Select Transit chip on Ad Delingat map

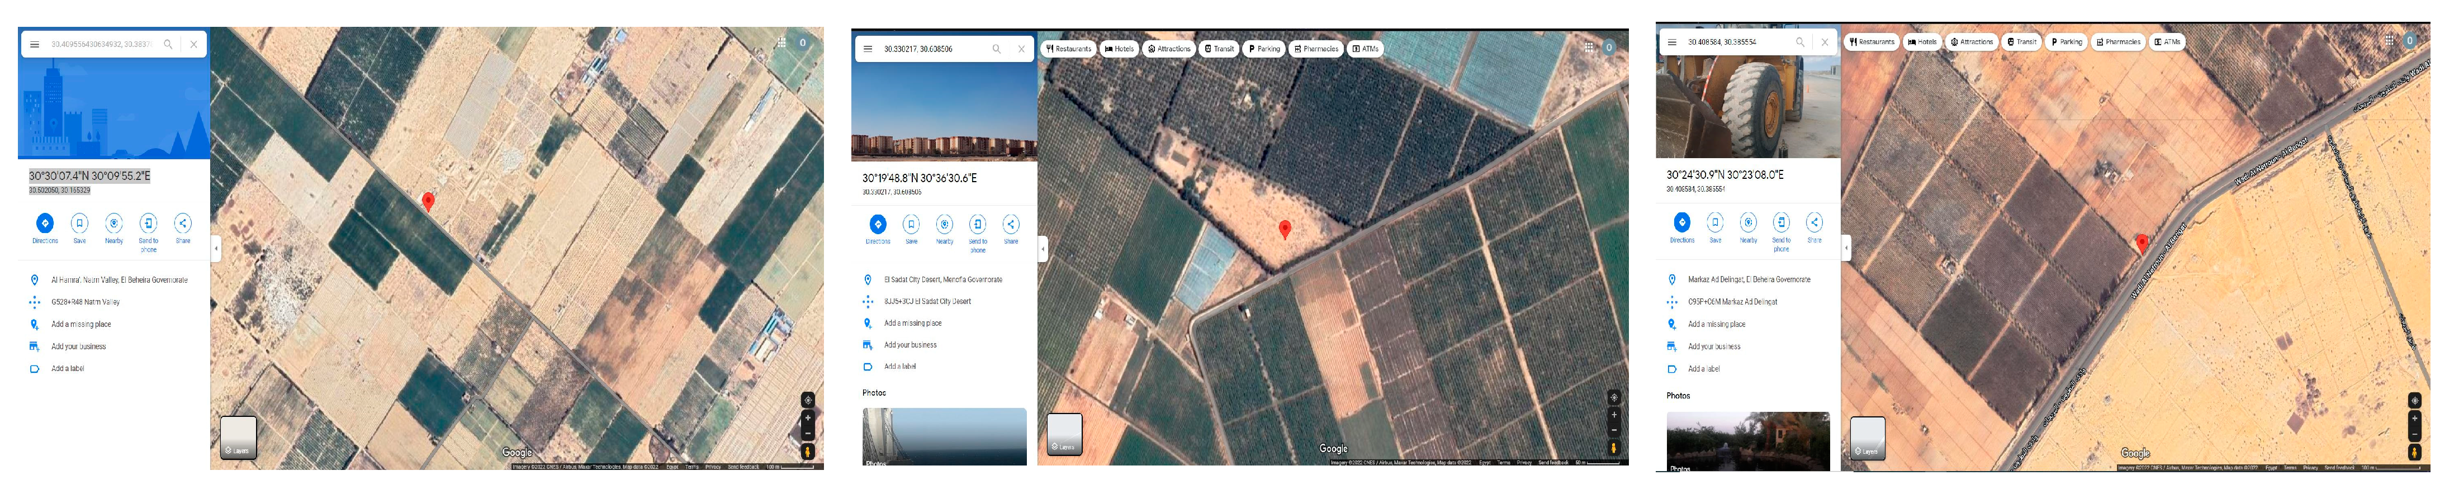coord(2021,42)
